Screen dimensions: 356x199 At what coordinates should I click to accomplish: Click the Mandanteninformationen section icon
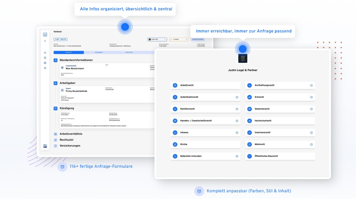[x=55, y=60]
